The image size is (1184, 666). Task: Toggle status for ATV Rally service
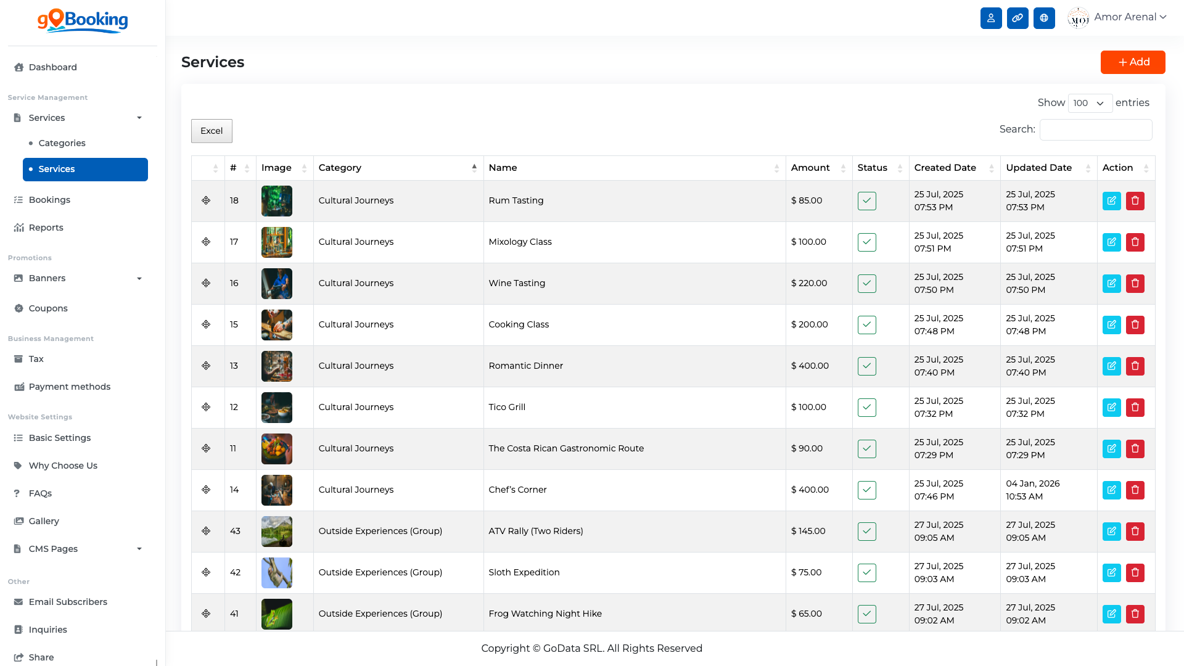pyautogui.click(x=866, y=532)
